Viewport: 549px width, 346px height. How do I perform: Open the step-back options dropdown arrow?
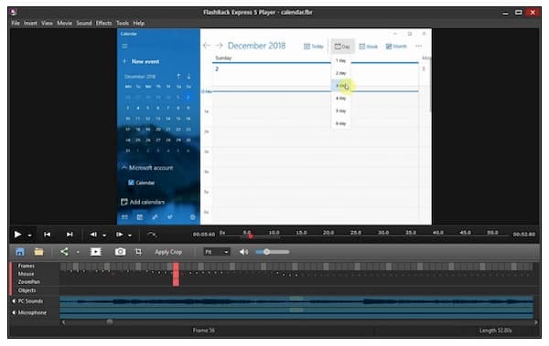(x=104, y=236)
